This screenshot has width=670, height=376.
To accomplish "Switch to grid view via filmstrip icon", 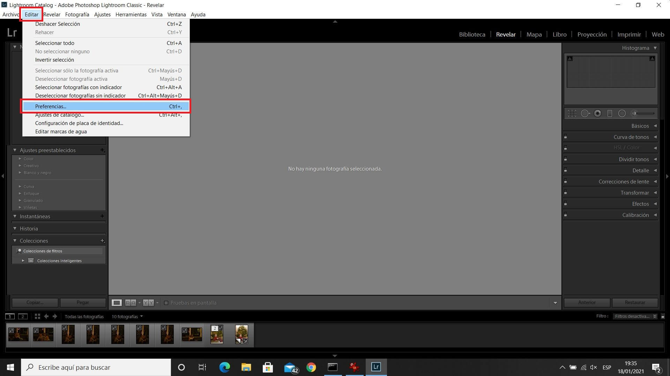I will coord(37,316).
